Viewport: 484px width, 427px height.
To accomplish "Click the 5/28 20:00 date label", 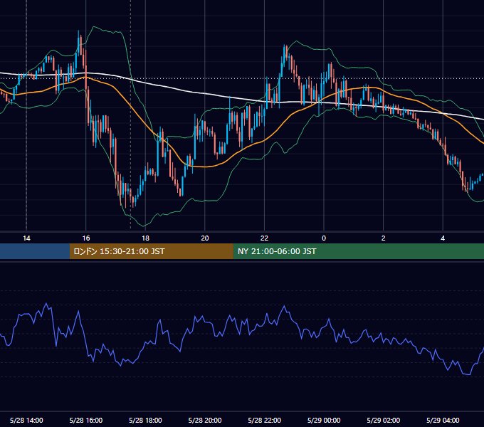I will pos(205,420).
